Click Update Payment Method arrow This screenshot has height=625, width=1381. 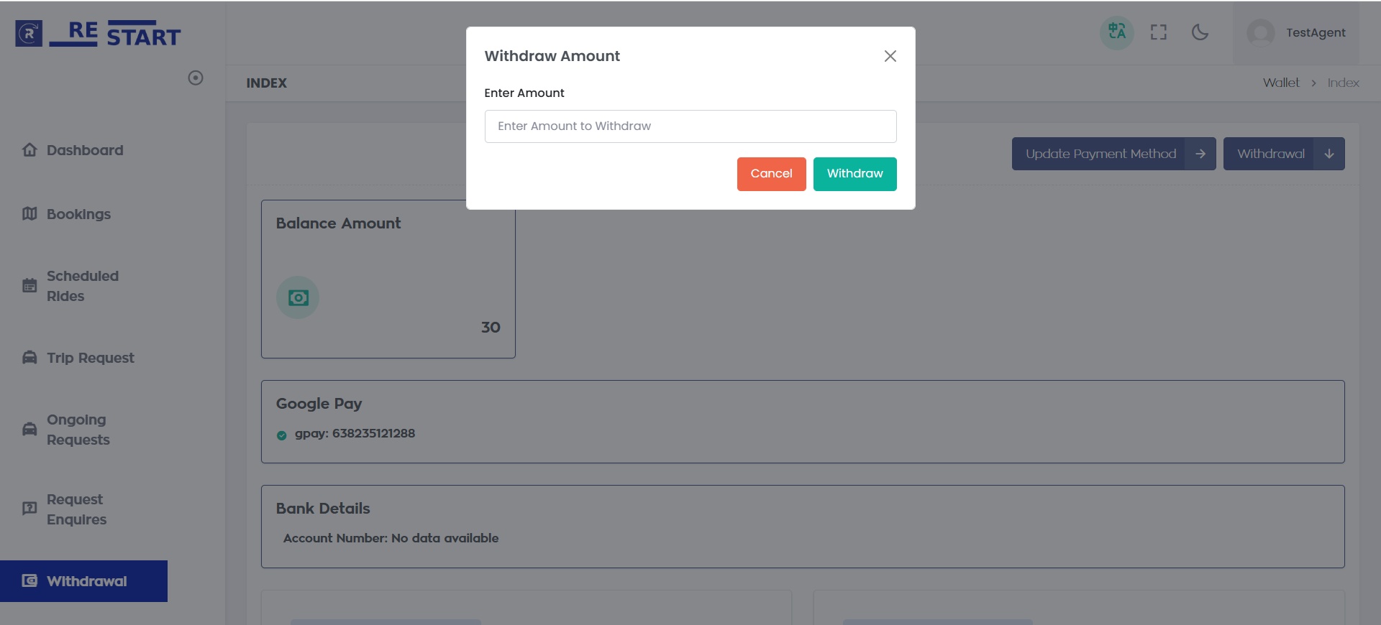point(1200,154)
